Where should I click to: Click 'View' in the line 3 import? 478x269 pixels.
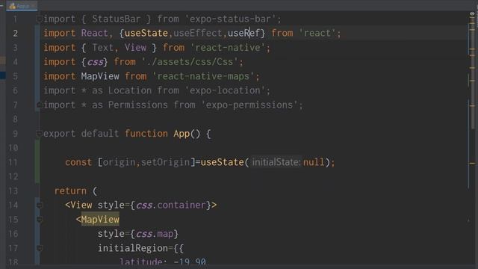pos(135,48)
